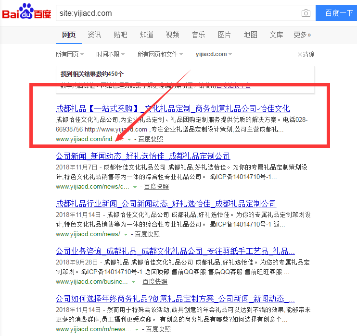This screenshot has width=357, height=336.
Task: Open the Baidu logo homepage
Action: click(x=26, y=11)
